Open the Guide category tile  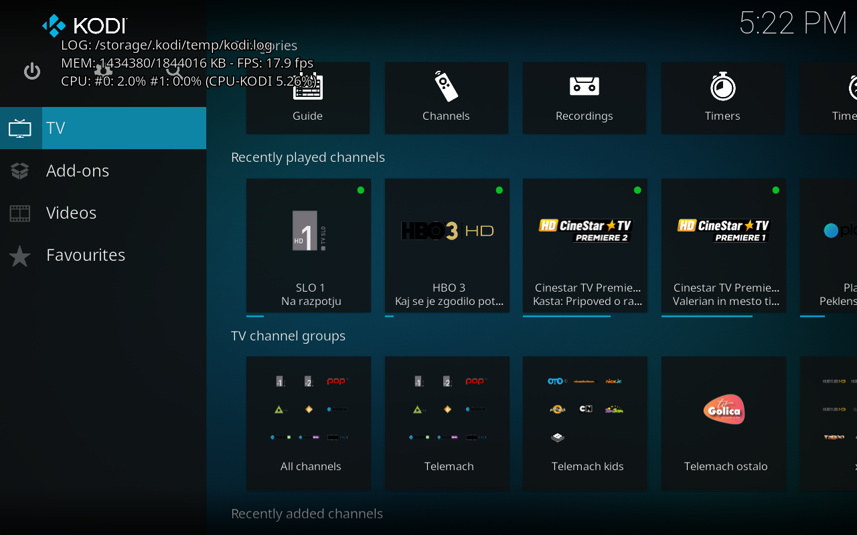point(308,98)
